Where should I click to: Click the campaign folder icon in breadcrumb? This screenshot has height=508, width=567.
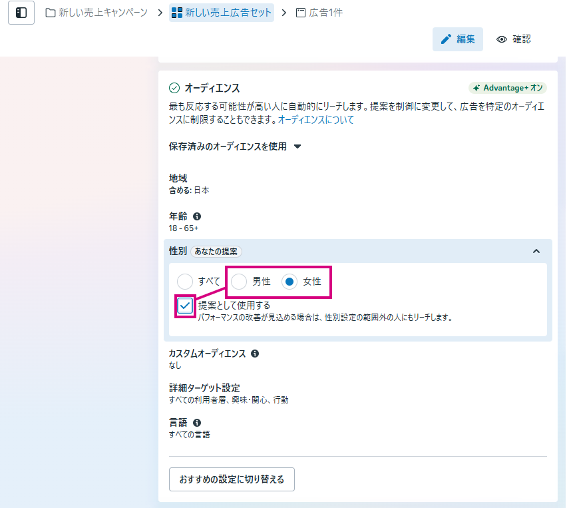51,13
